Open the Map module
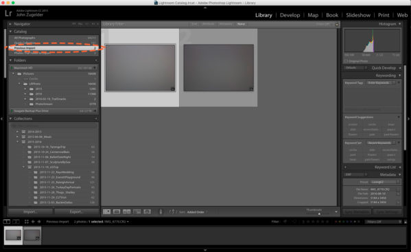This screenshot has width=411, height=252. [x=313, y=15]
